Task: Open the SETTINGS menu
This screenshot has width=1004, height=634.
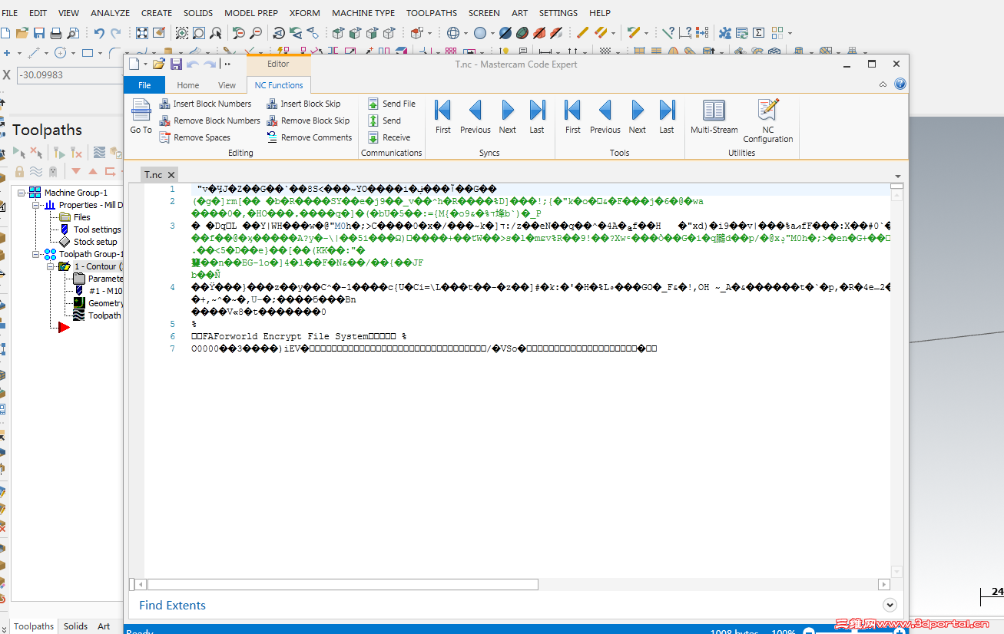Action: (558, 13)
